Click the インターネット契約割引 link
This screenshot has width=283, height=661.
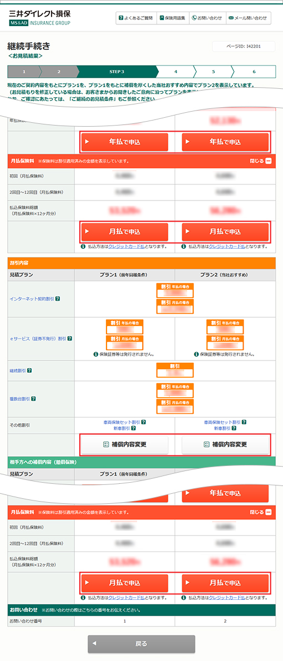click(x=32, y=298)
